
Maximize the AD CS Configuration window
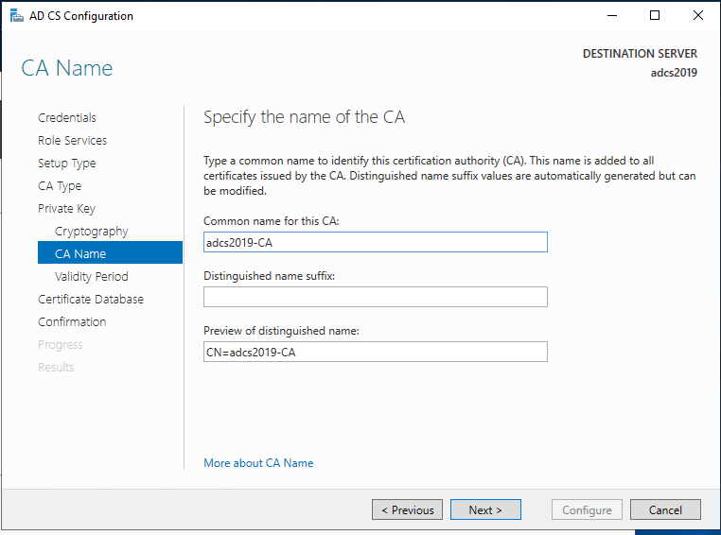pyautogui.click(x=655, y=16)
